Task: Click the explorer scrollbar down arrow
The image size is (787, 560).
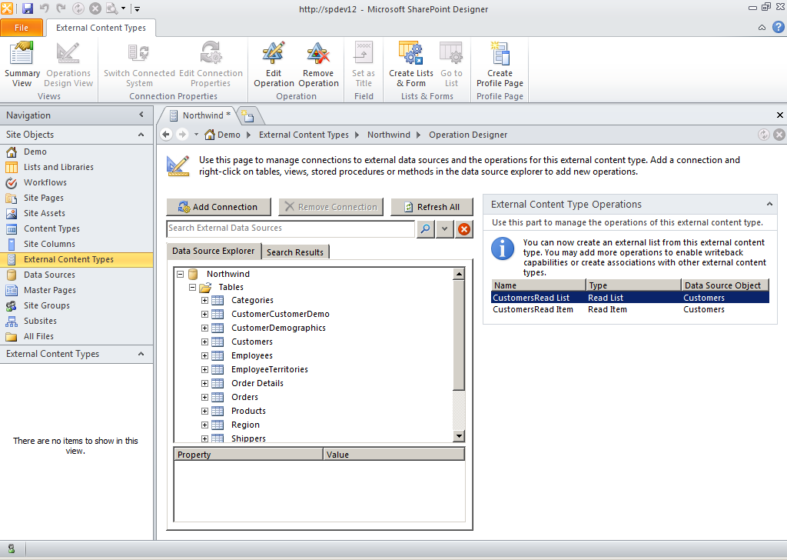Action: 459,436
